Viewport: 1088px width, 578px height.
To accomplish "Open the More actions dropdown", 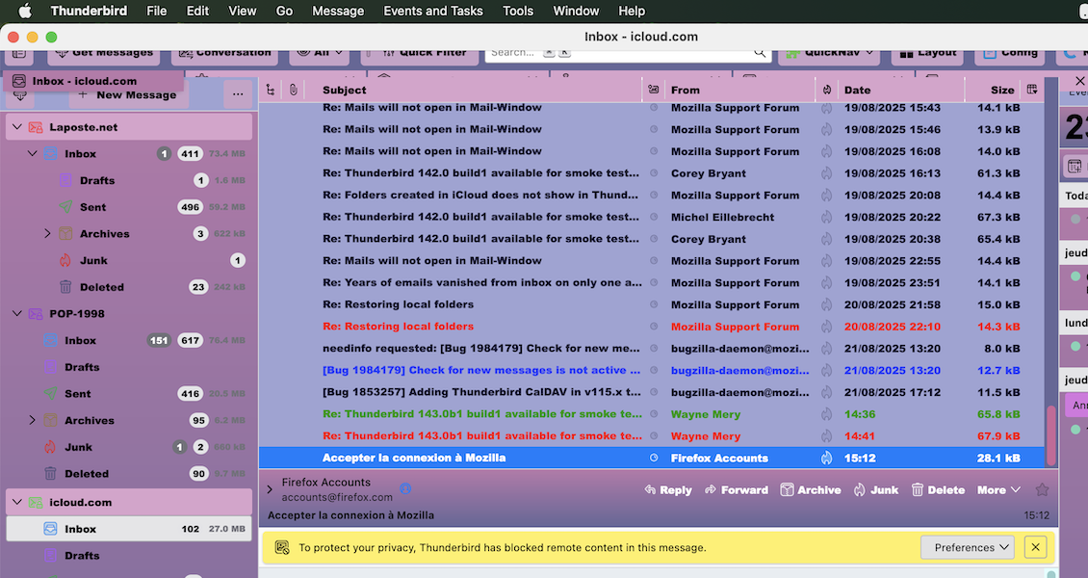I will click(x=998, y=489).
